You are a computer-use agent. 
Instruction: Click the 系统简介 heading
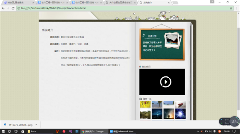tap(47, 30)
